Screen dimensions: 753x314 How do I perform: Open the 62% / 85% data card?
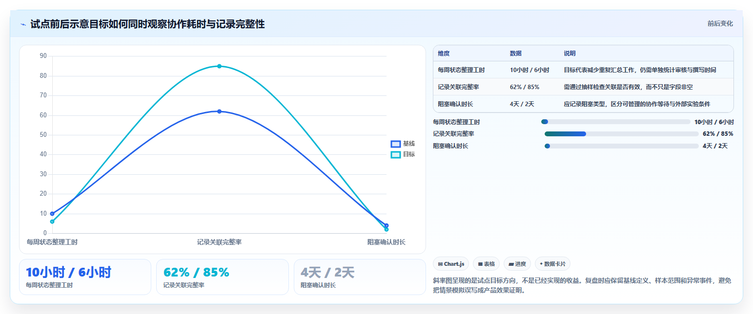coord(223,277)
